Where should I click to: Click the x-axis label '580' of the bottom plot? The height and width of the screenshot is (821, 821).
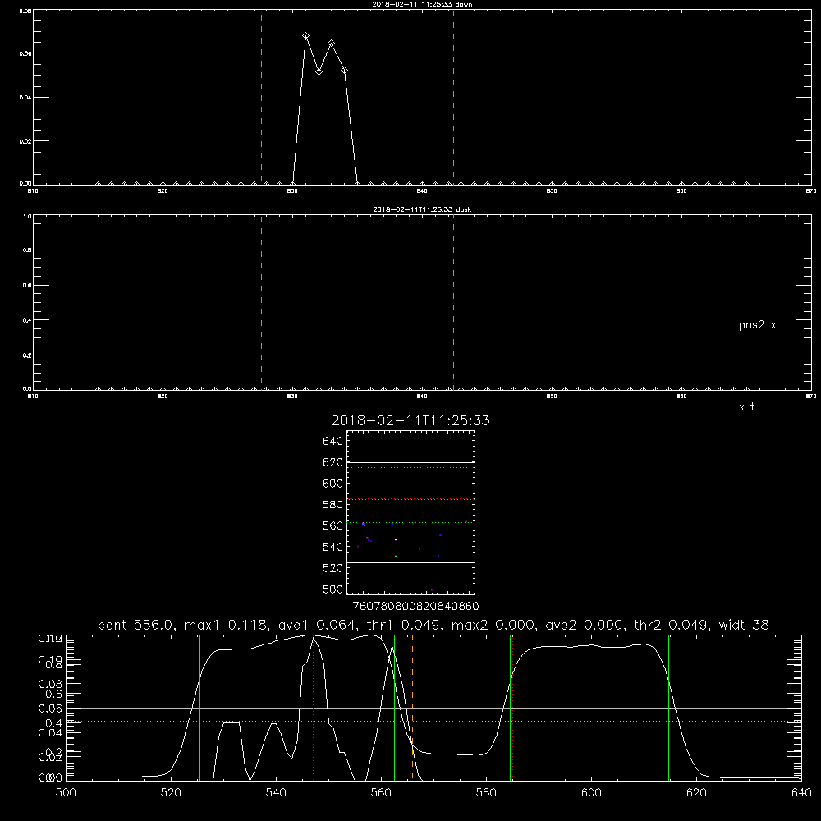click(x=486, y=793)
